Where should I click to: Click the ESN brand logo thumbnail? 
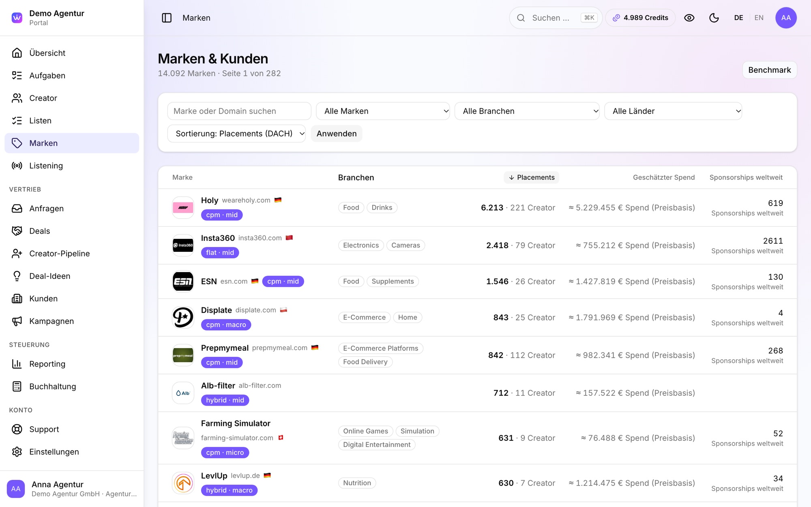point(183,281)
